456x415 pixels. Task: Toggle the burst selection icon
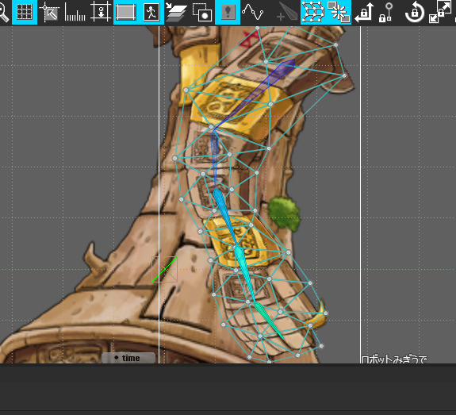coord(339,12)
